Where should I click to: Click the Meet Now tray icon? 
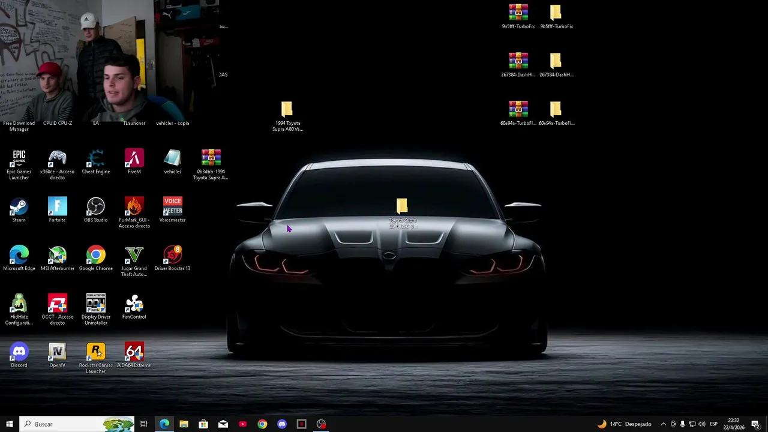[673, 424]
